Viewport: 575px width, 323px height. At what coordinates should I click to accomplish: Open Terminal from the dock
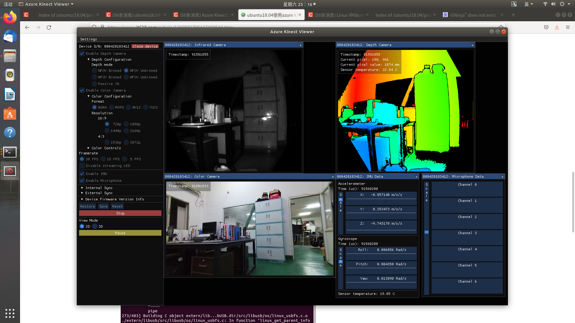[10, 152]
